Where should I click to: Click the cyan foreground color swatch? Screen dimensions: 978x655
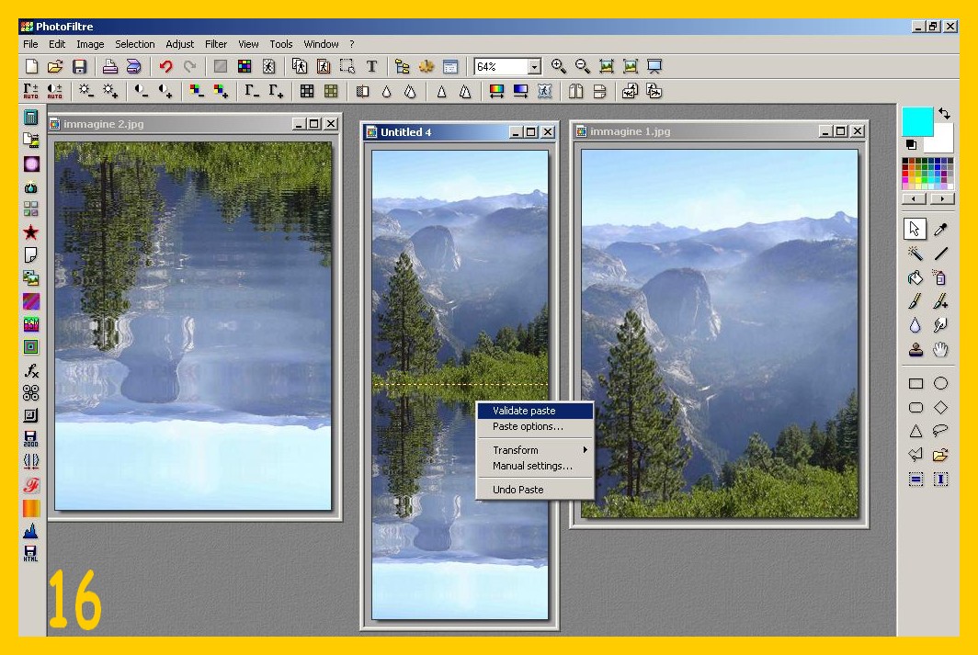tap(917, 121)
